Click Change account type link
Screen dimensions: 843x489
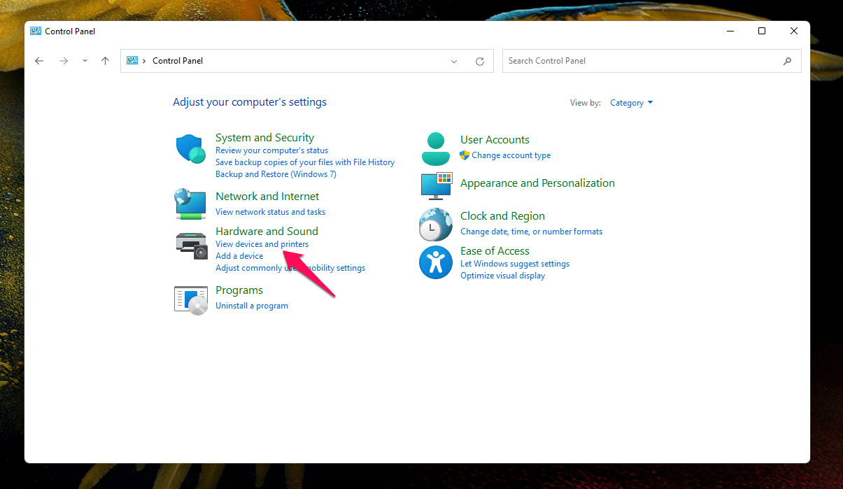(511, 155)
